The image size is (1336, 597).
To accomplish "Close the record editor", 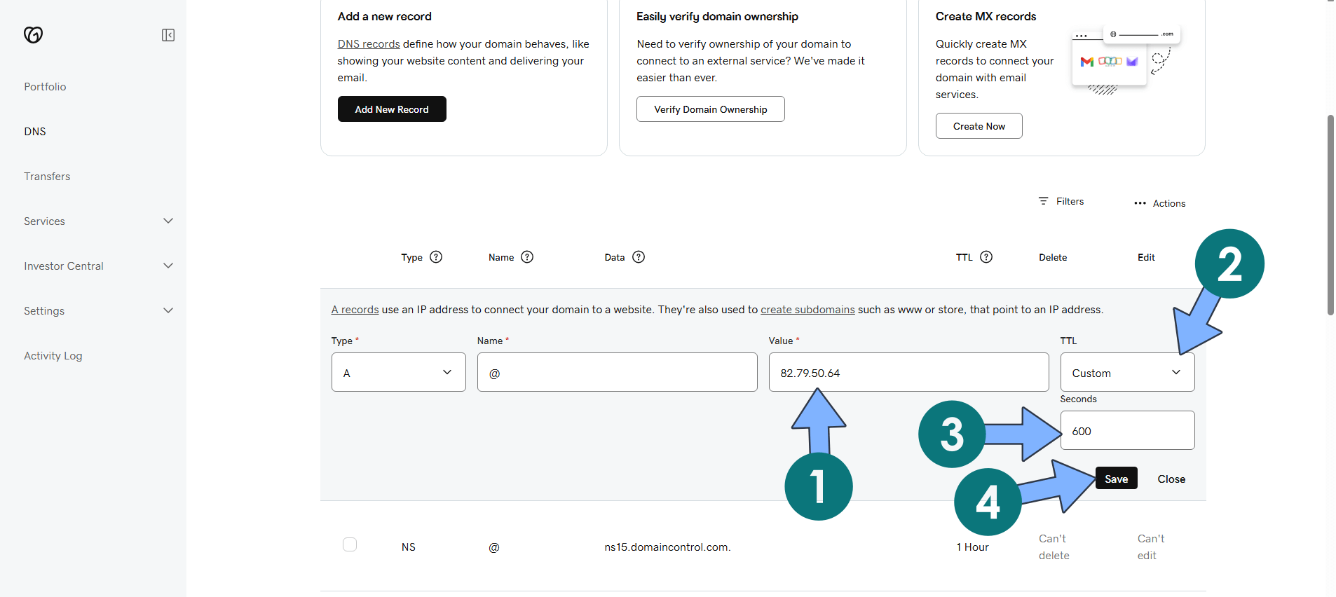I will coord(1171,479).
